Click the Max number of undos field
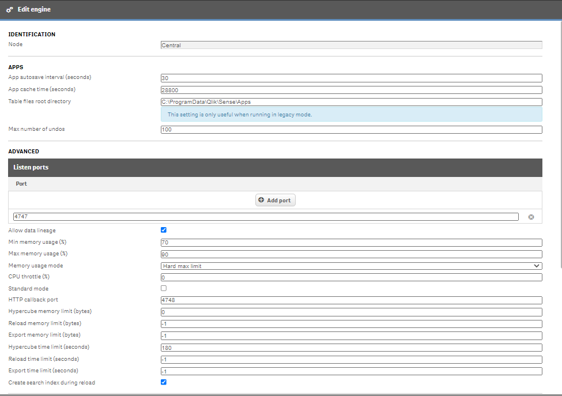This screenshot has height=396, width=562. pos(351,129)
